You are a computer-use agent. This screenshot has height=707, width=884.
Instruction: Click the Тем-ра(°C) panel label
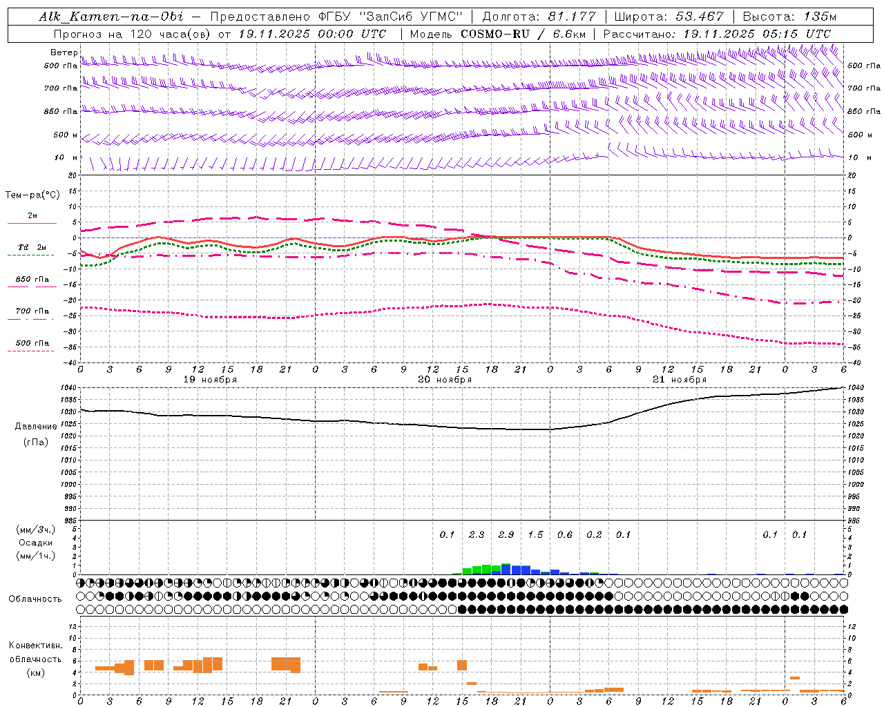point(32,195)
